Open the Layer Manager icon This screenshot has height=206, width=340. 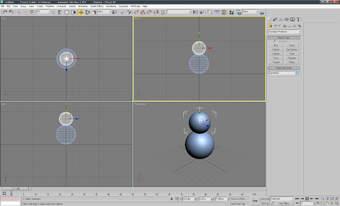tap(209, 12)
